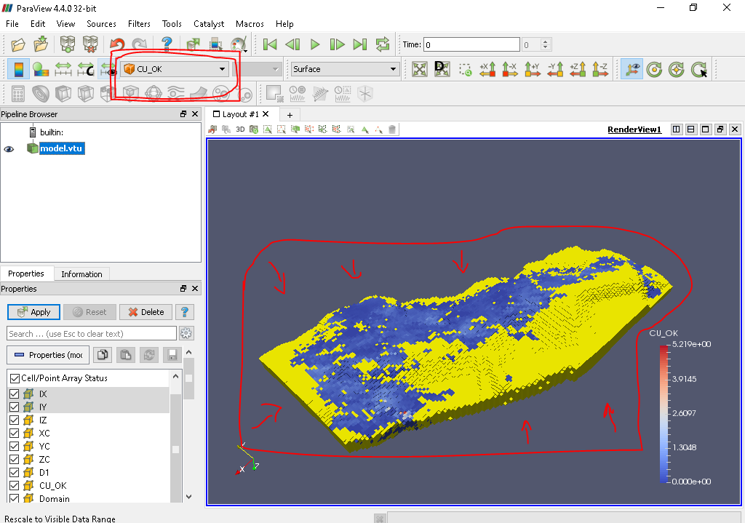Toggle model.vtu visibility eye icon
Viewport: 745px width, 523px height.
[9, 149]
